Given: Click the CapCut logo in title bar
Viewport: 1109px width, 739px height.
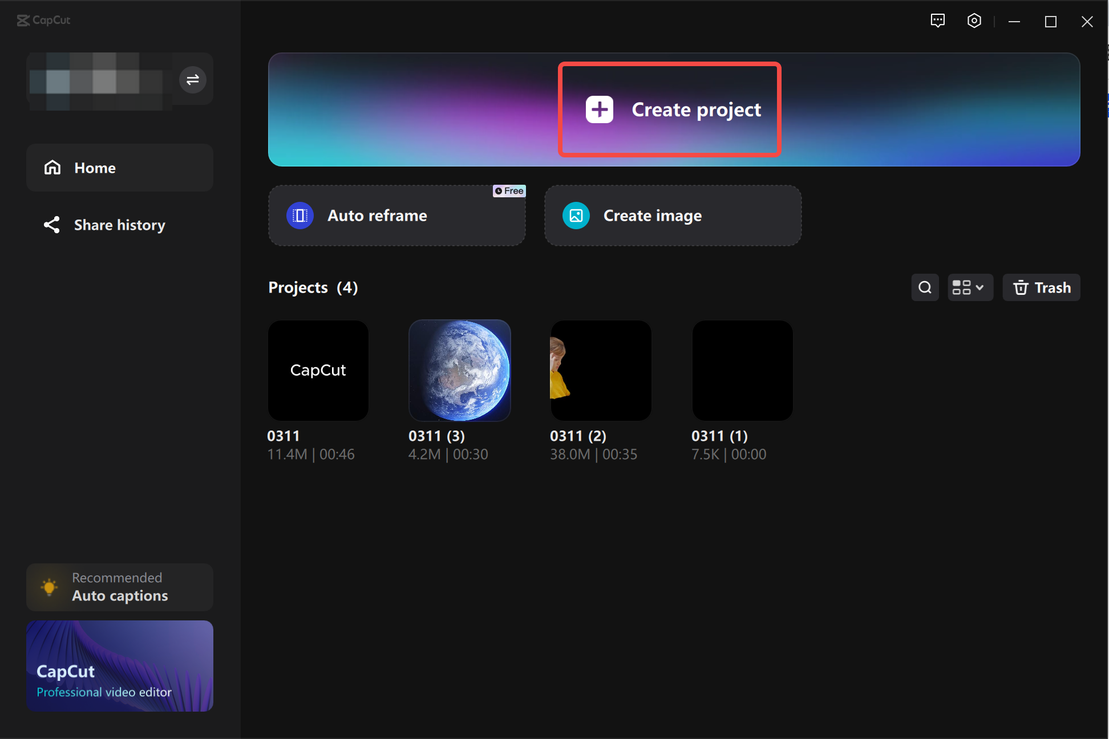Looking at the screenshot, I should pos(43,21).
